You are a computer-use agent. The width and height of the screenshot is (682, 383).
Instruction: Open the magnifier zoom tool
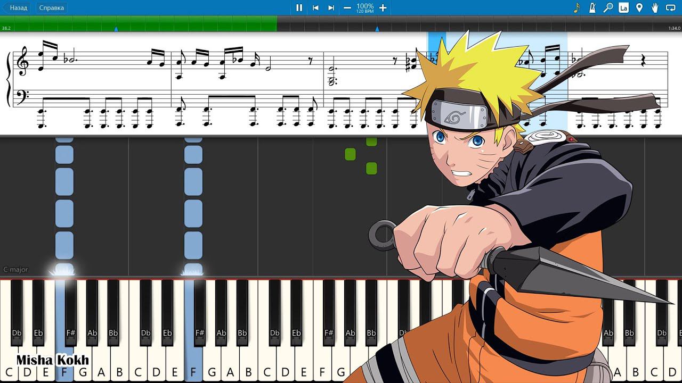608,7
